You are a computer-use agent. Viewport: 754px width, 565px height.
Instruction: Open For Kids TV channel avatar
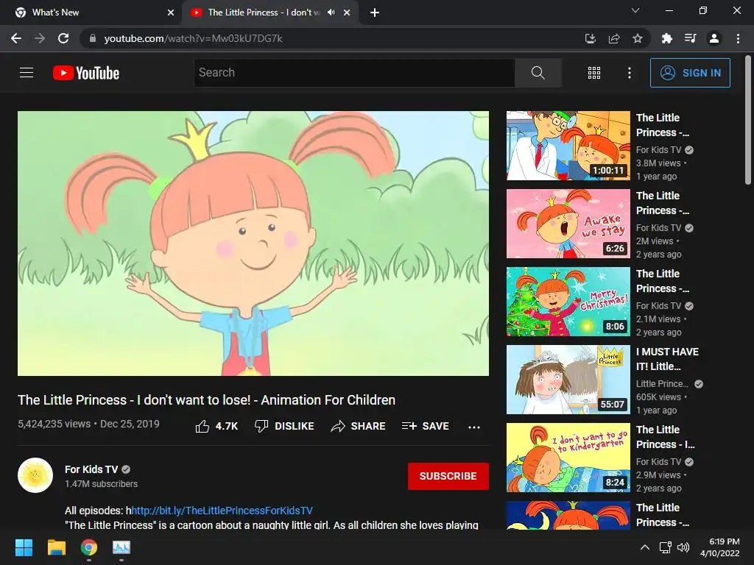35,475
